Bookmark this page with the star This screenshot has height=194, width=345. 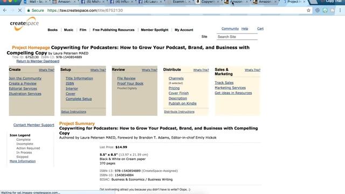coord(308,10)
